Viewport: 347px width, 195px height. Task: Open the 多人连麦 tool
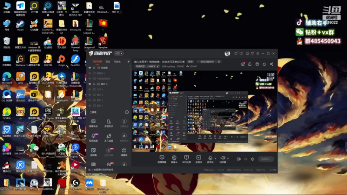coord(109,137)
